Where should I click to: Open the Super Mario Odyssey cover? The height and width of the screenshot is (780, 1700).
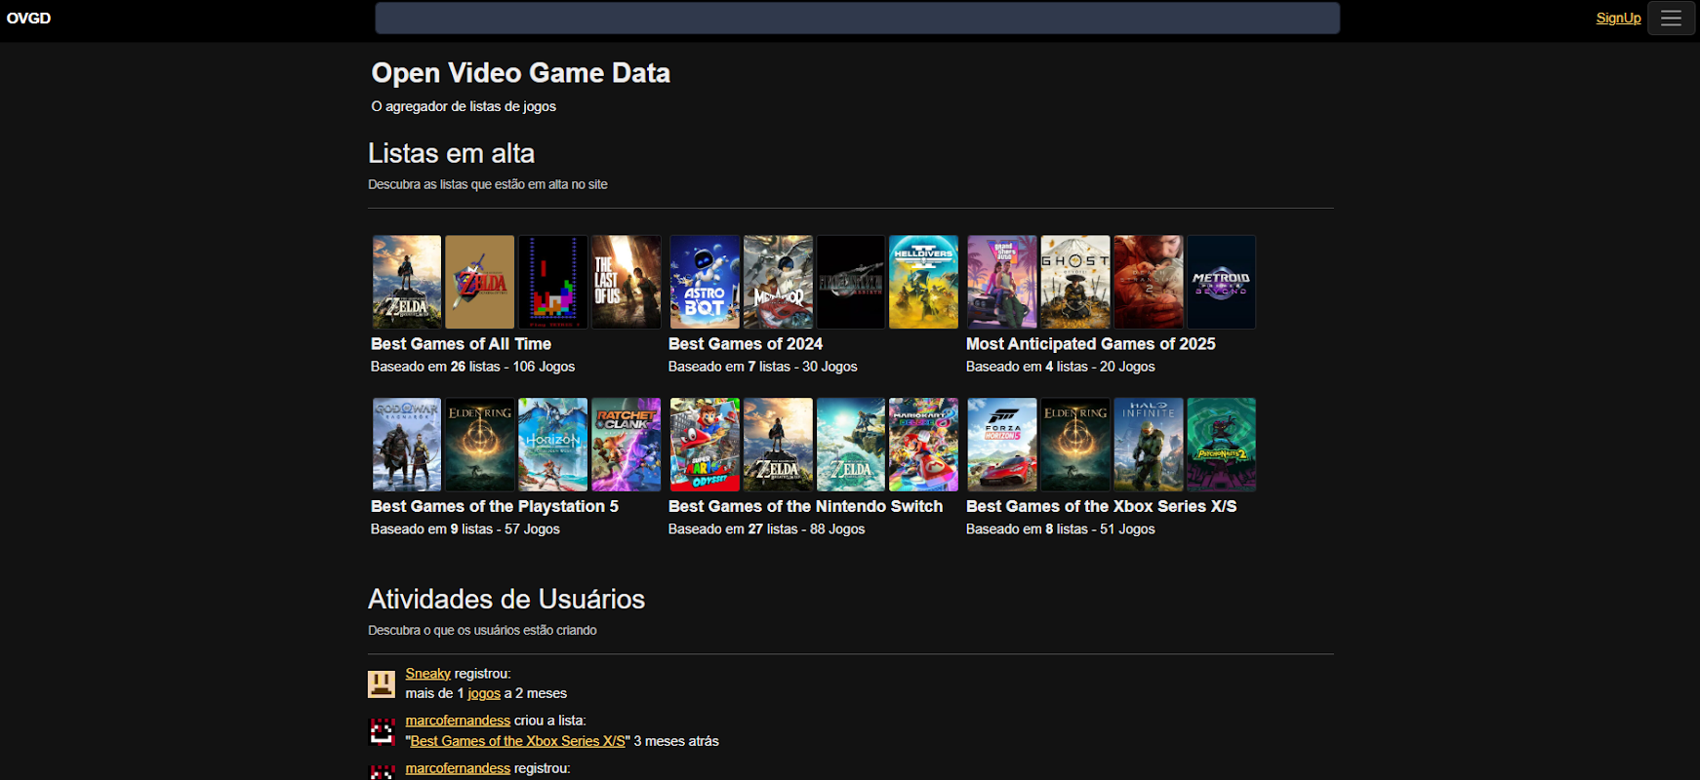click(705, 445)
